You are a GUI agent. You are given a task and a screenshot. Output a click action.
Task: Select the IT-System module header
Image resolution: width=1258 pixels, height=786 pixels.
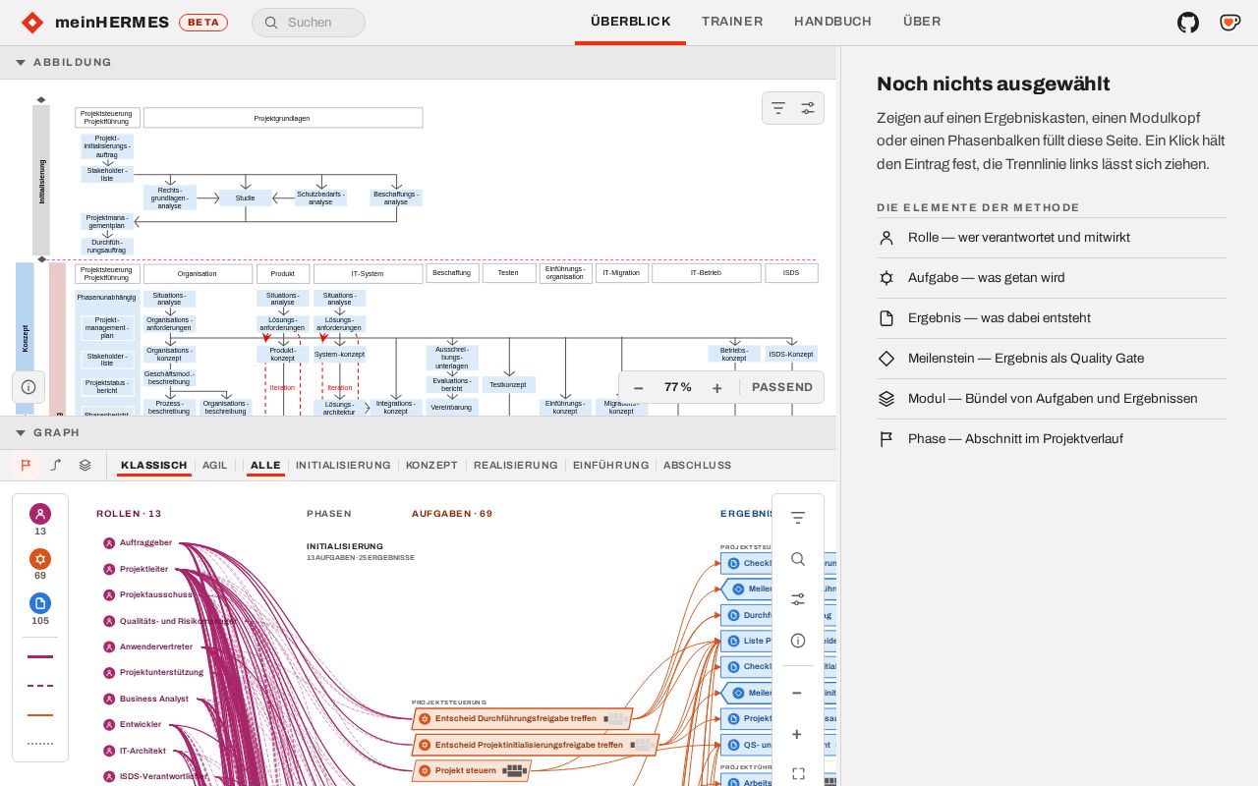pyautogui.click(x=368, y=273)
